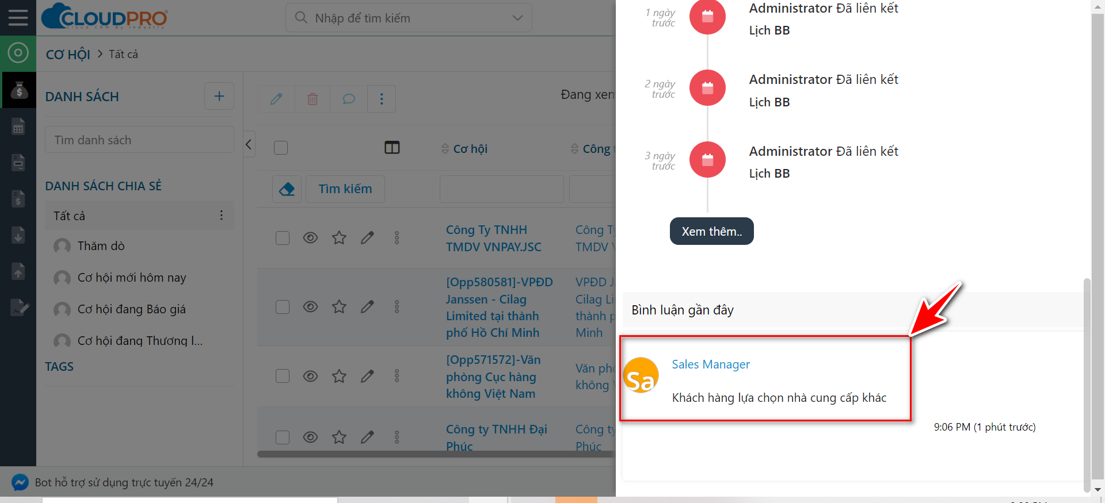Click the Sales Manager avatar
1105x503 pixels.
[641, 375]
